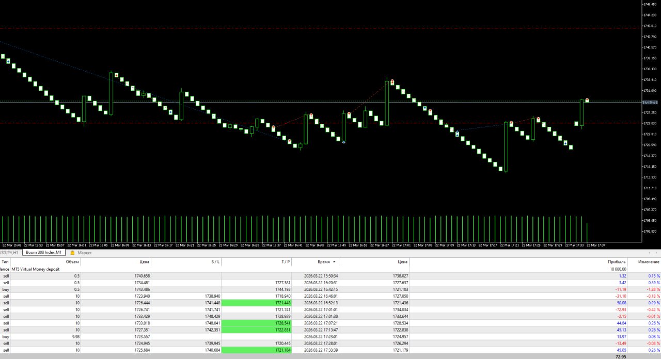Click the Изменение column header
661x359 pixels.
pos(648,262)
